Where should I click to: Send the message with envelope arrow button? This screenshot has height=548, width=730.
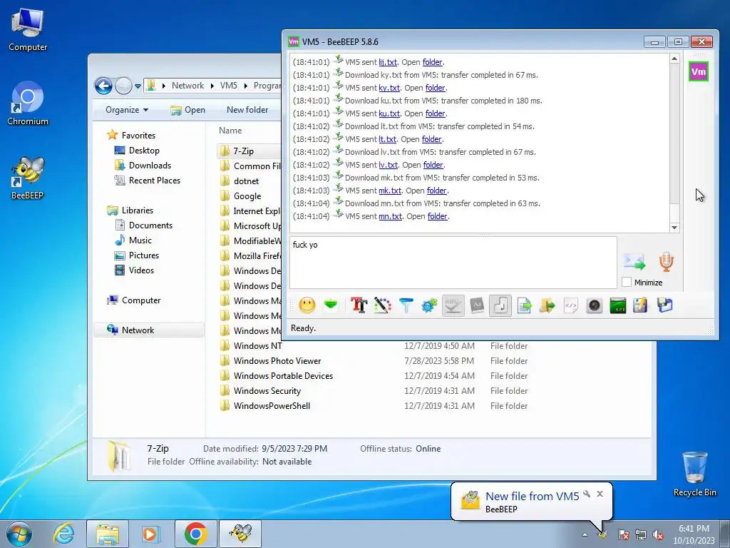tap(634, 262)
